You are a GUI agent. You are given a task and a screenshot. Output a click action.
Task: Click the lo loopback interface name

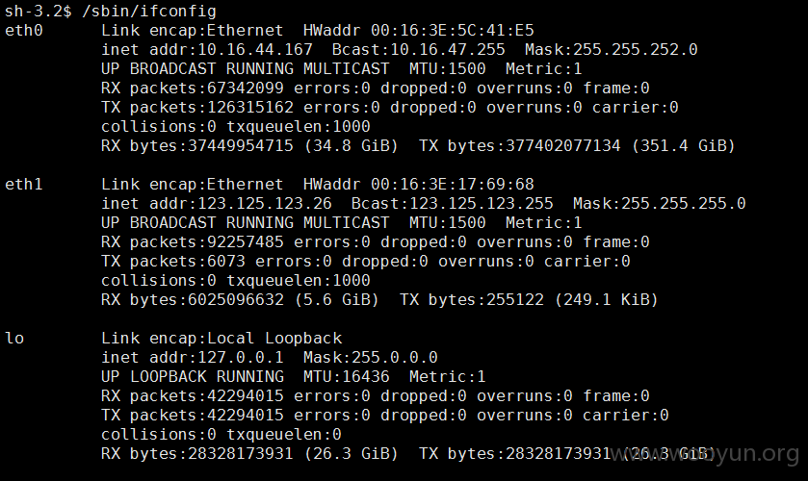(14, 338)
